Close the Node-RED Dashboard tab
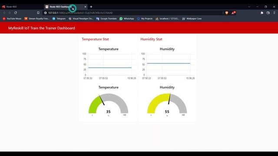The height and width of the screenshot is (156, 278). tap(85, 7)
